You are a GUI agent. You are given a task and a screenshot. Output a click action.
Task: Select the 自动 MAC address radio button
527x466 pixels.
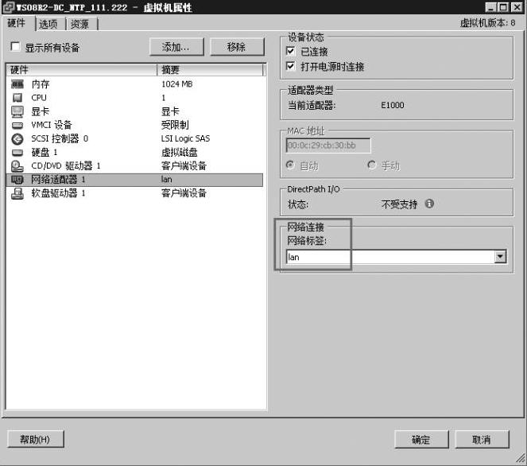click(x=290, y=165)
